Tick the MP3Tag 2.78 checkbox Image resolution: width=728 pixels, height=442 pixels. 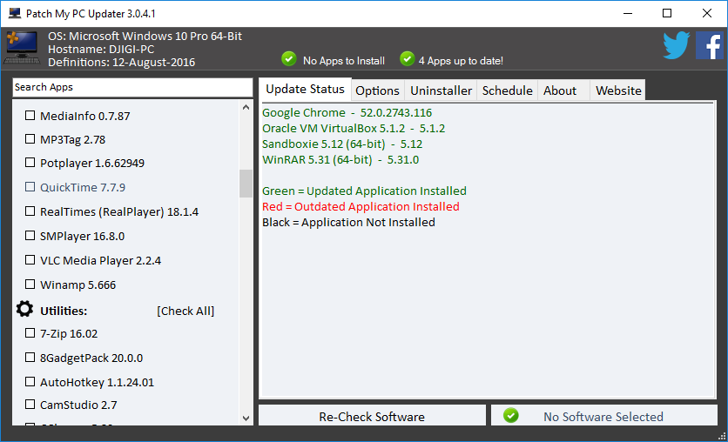[30, 139]
